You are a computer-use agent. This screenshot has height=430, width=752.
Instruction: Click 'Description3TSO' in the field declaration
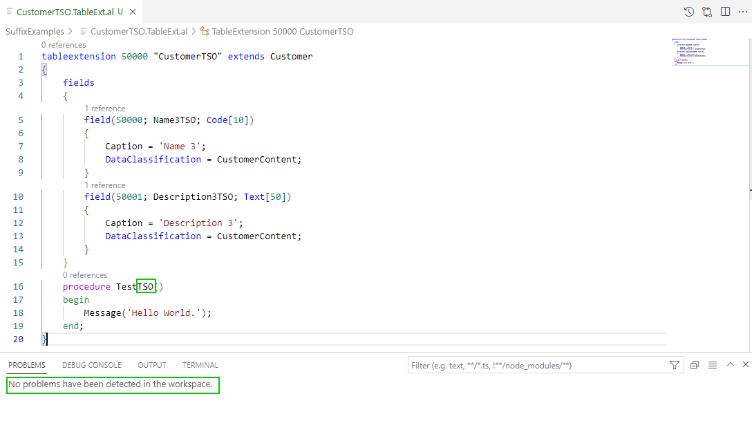click(x=194, y=197)
